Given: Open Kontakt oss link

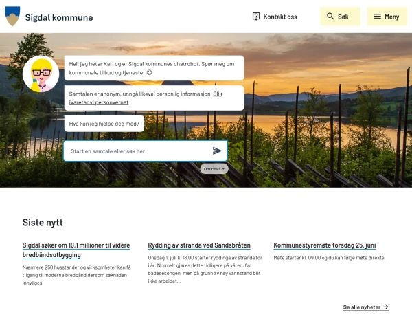Looking at the screenshot, I should 275,16.
